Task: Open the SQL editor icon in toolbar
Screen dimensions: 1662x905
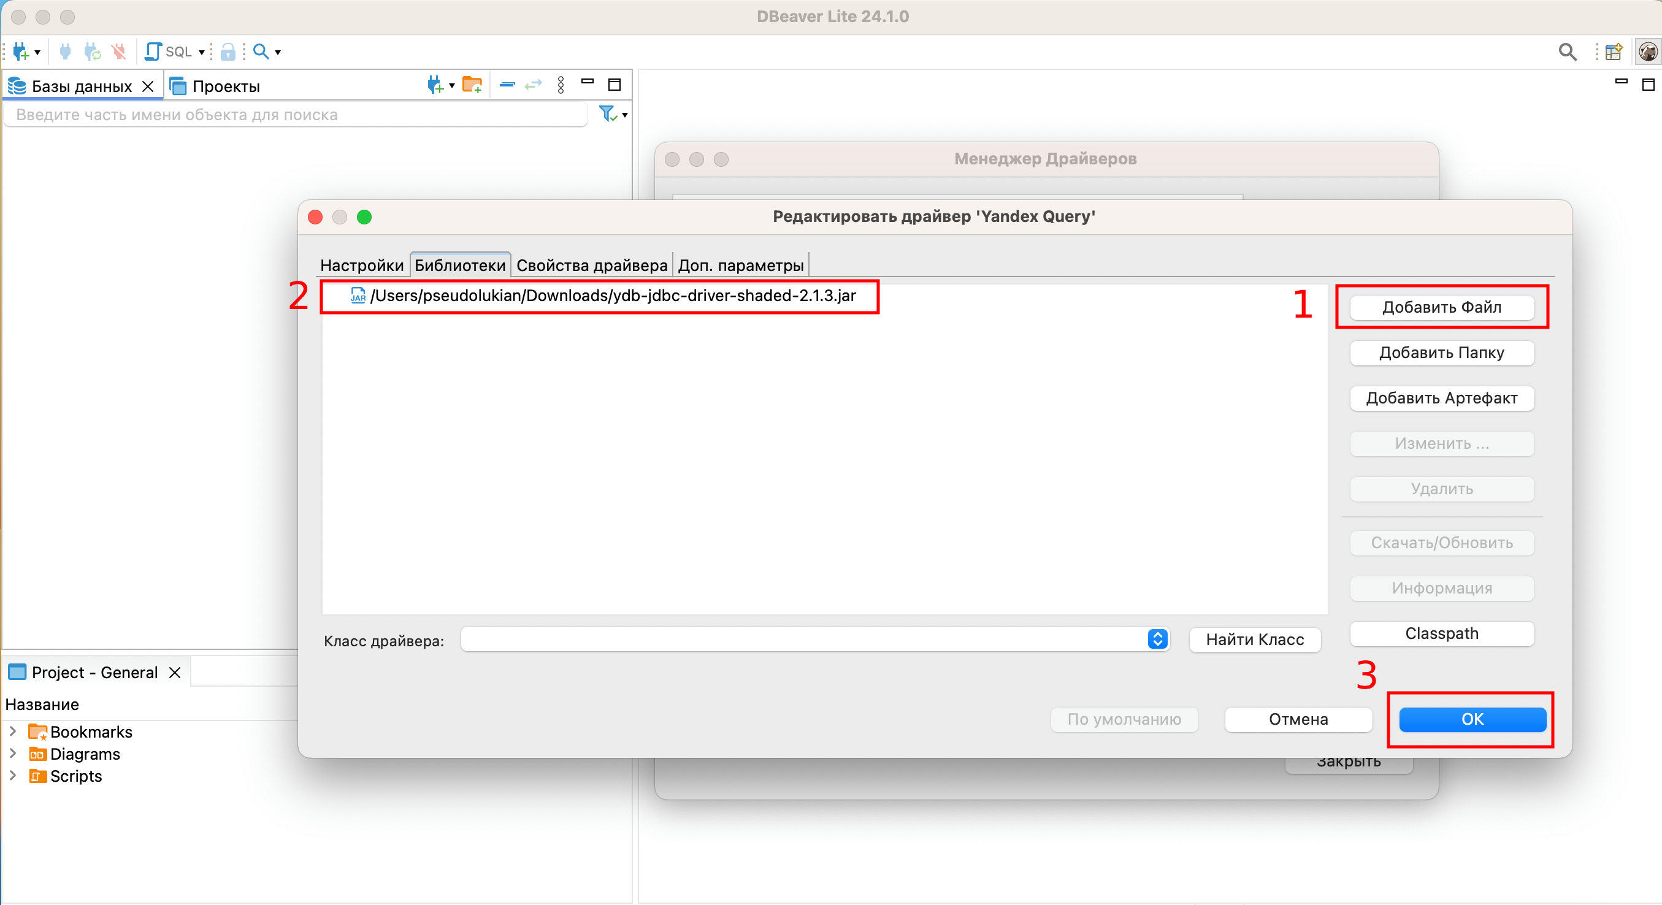Action: tap(153, 52)
